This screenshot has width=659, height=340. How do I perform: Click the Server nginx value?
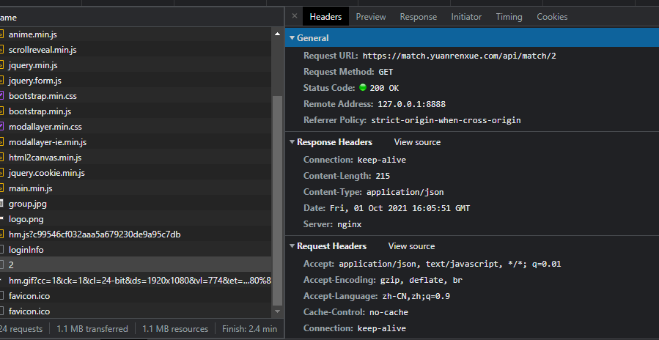[x=349, y=224]
